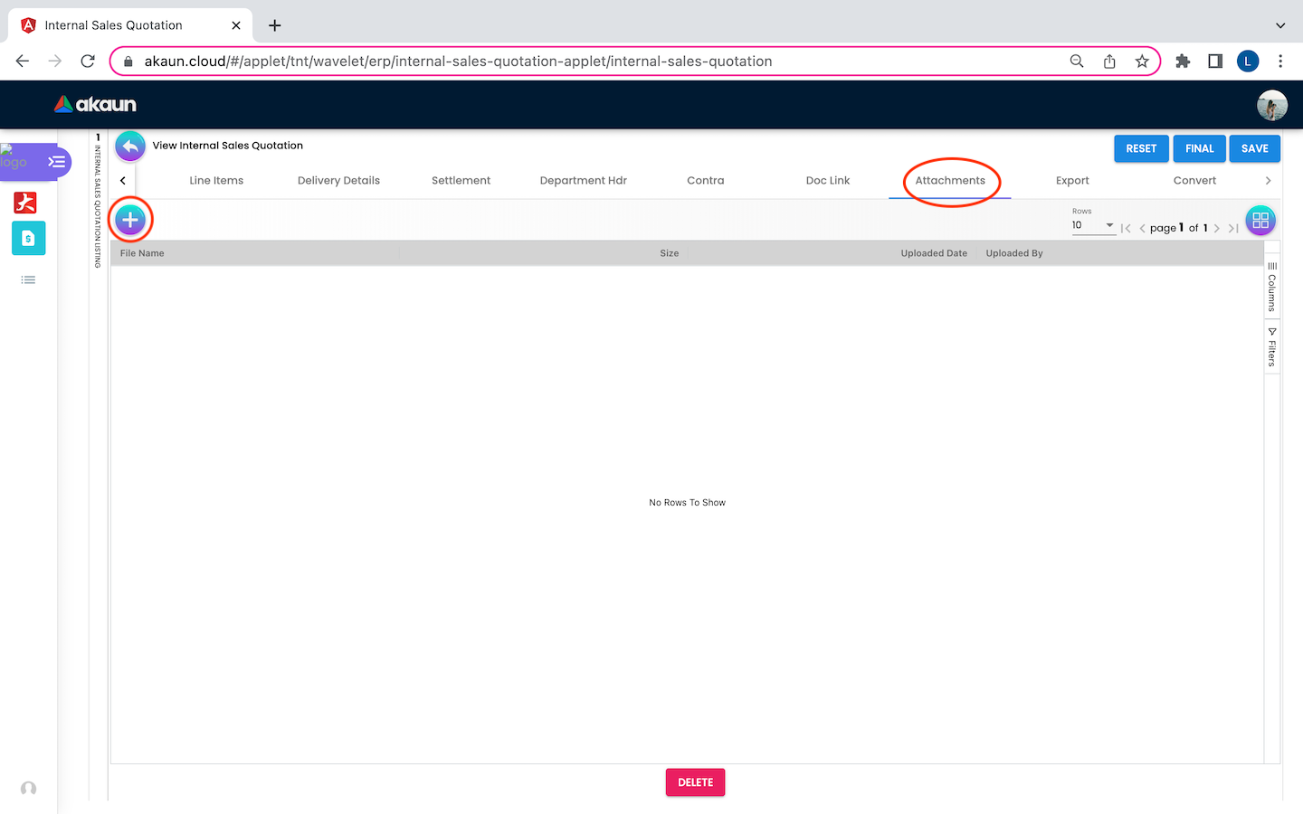This screenshot has width=1303, height=814.
Task: Open the browser tab search dropdown arrow
Action: [x=1280, y=25]
